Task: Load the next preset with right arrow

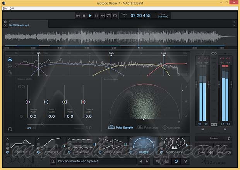Action: 147,161
